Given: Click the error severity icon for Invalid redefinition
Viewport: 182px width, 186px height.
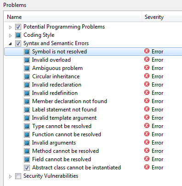Looking at the screenshot, I should tap(147, 93).
